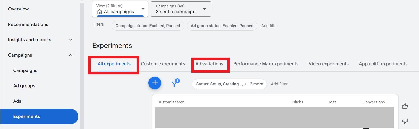Viewport: 419px width, 129px height.
Task: Click the Experiments page heading
Action: click(x=112, y=46)
